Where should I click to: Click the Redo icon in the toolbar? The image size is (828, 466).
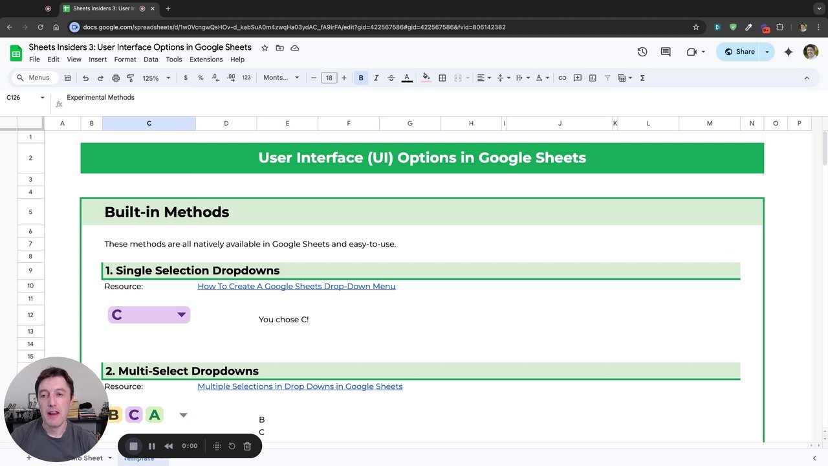point(100,78)
